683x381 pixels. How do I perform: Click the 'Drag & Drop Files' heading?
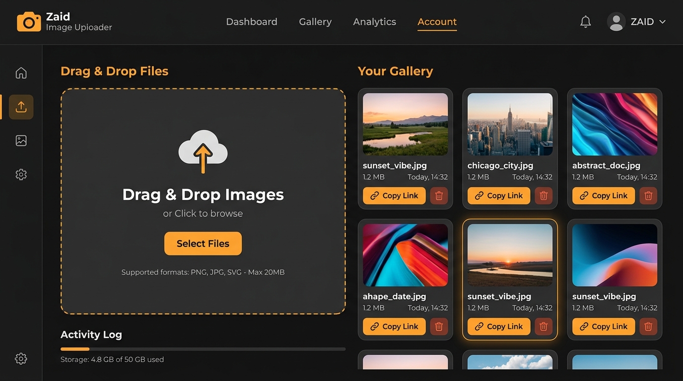pos(115,71)
